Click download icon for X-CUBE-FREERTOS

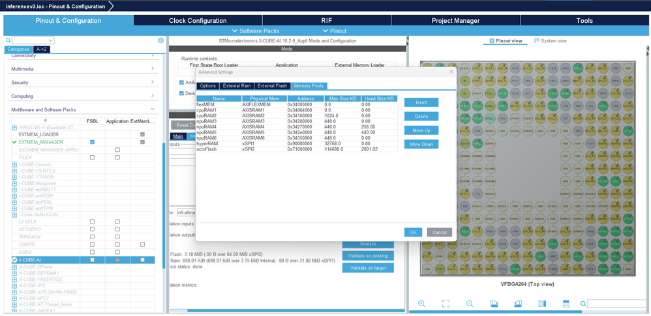pos(15,279)
